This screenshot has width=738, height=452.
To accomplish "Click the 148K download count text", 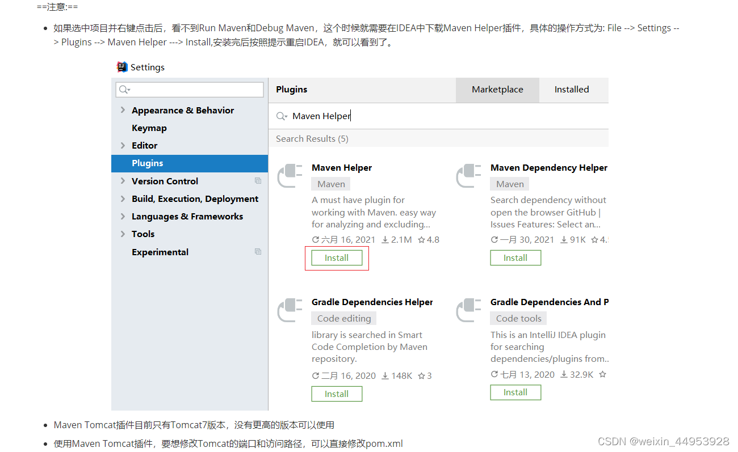I will coord(402,376).
